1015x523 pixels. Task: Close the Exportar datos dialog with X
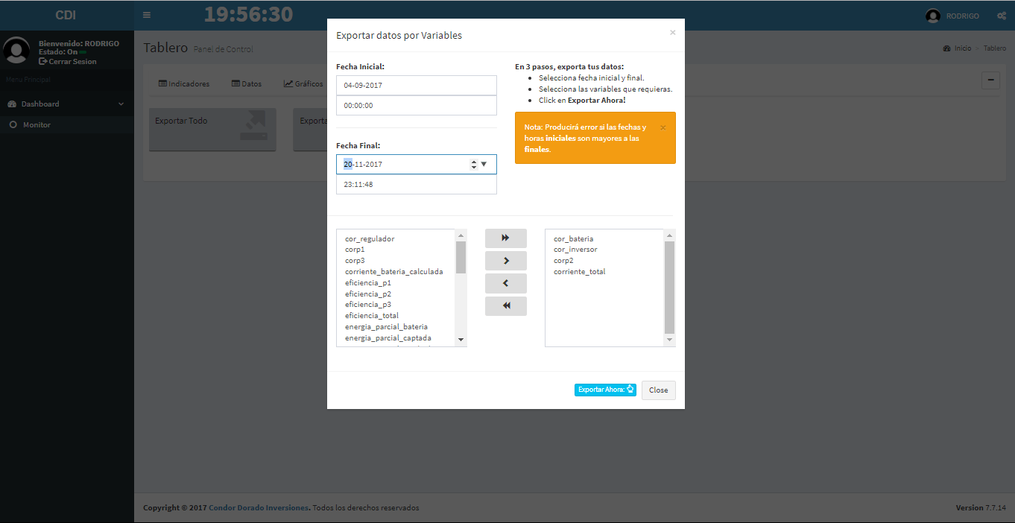point(672,33)
